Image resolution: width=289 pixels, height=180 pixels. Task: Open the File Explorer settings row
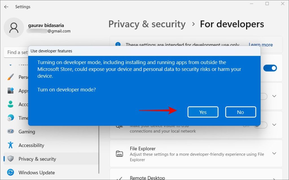196,154
